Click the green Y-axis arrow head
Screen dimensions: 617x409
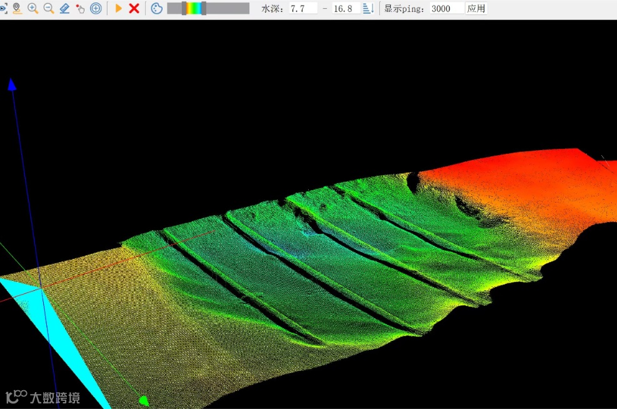144,401
